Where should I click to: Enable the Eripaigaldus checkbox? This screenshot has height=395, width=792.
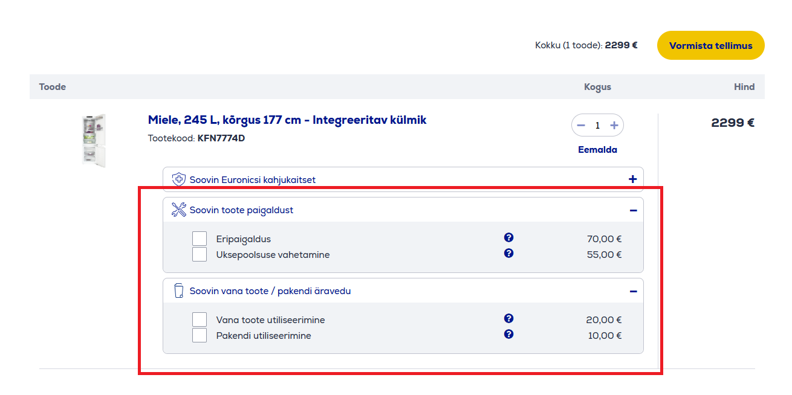point(200,239)
